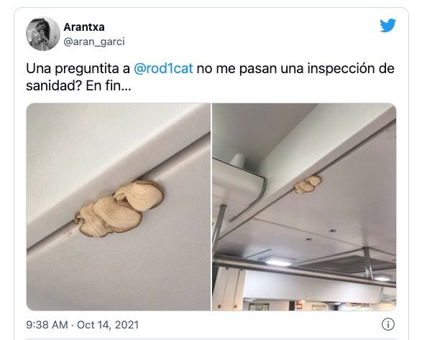This screenshot has height=340, width=422.
Task: Open Arantxa's round profile avatar
Action: tap(43, 34)
